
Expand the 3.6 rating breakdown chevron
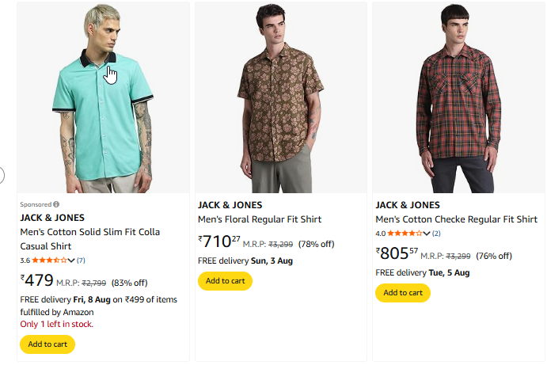coord(72,260)
